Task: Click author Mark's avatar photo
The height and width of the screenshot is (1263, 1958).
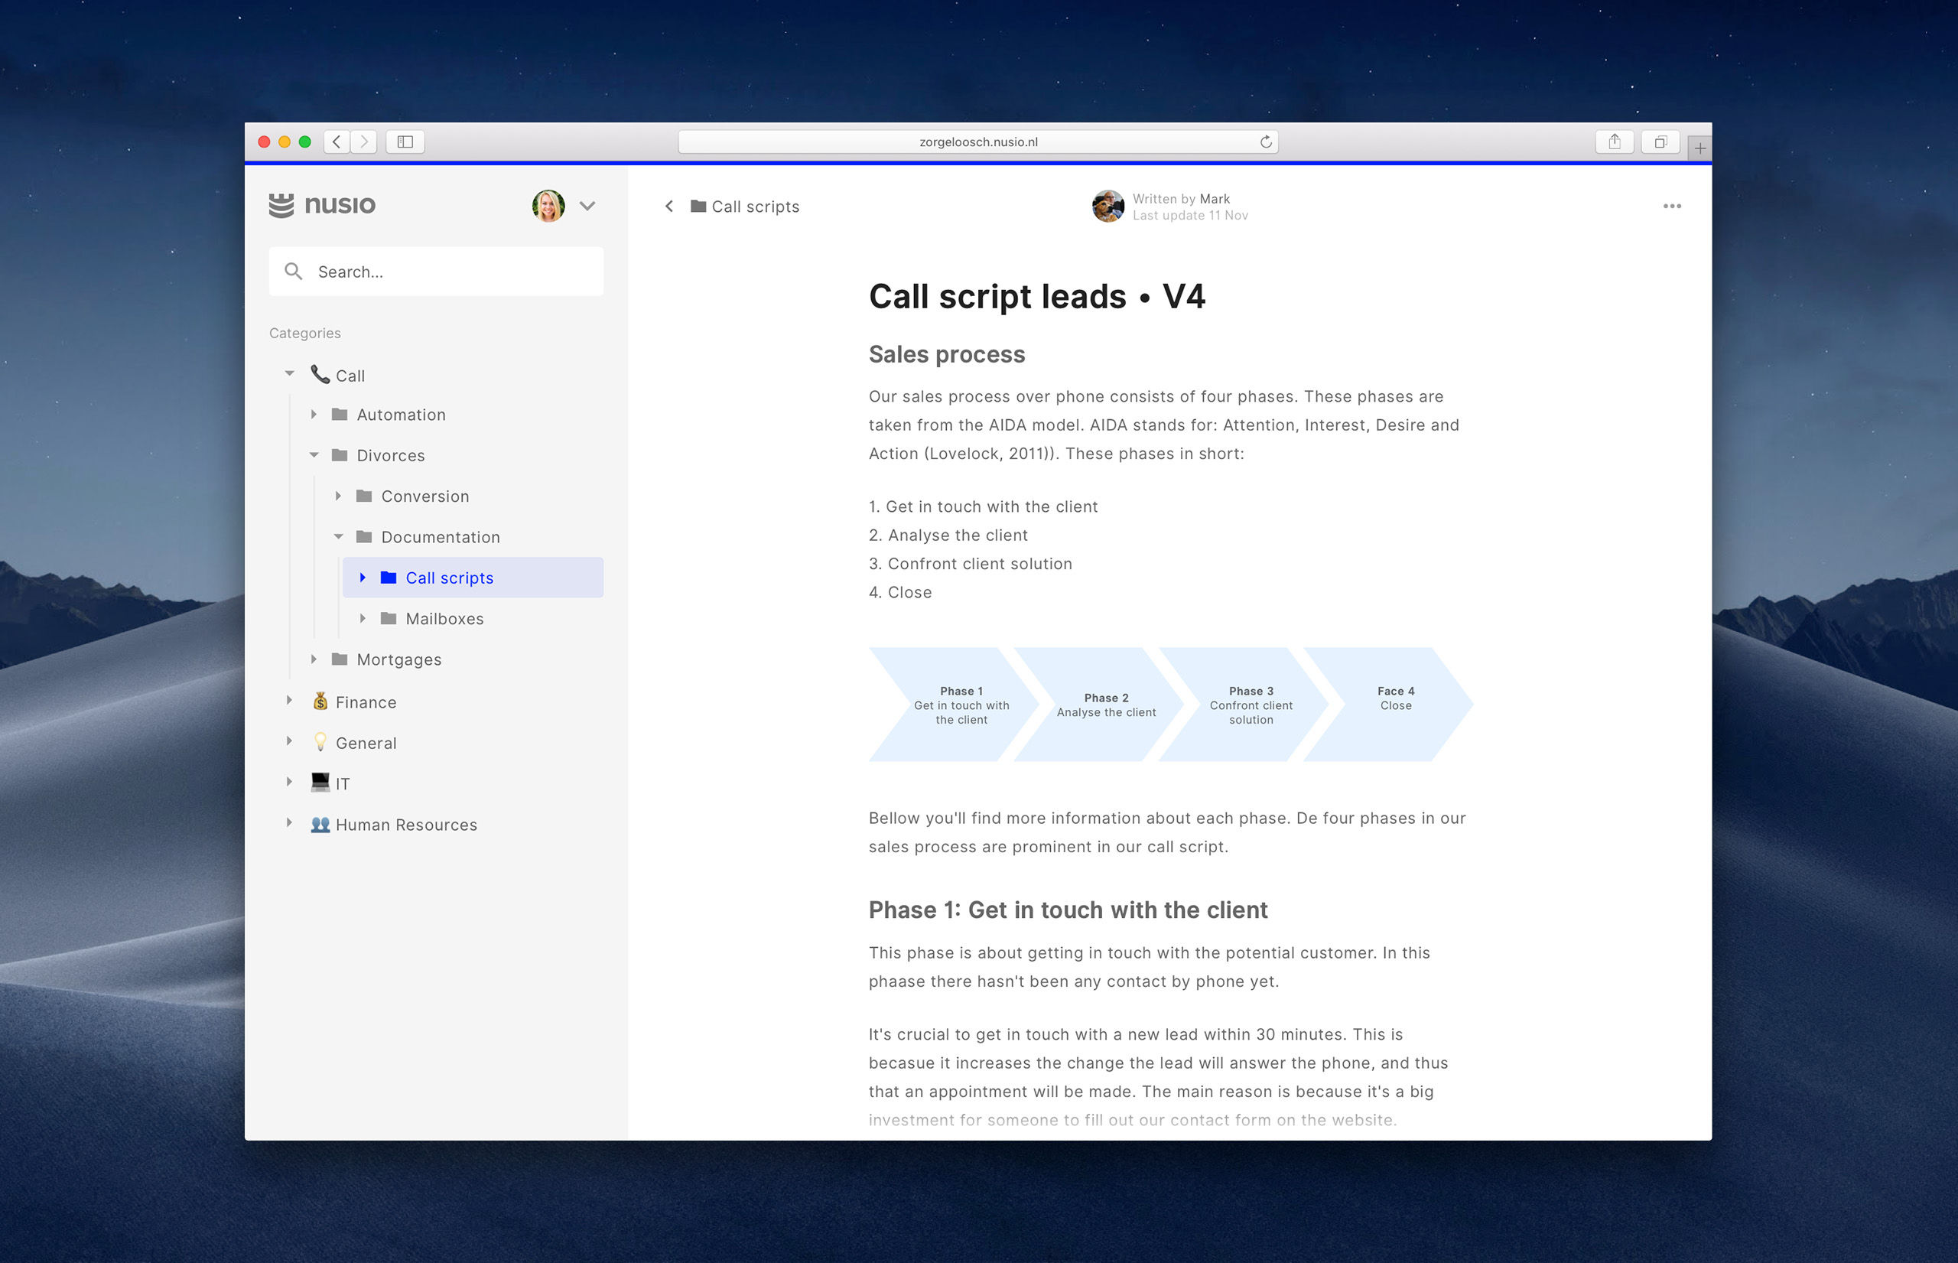Action: click(1107, 207)
